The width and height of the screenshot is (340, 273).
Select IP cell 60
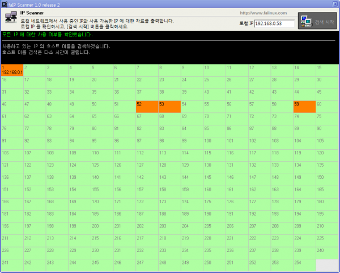tap(327, 107)
